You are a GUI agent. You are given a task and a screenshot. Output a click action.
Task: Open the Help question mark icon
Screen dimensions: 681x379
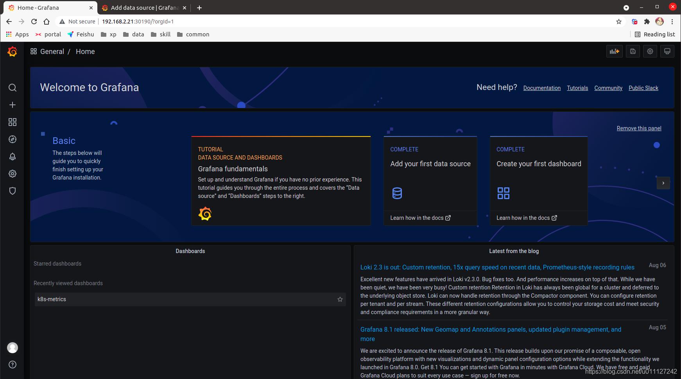click(13, 365)
